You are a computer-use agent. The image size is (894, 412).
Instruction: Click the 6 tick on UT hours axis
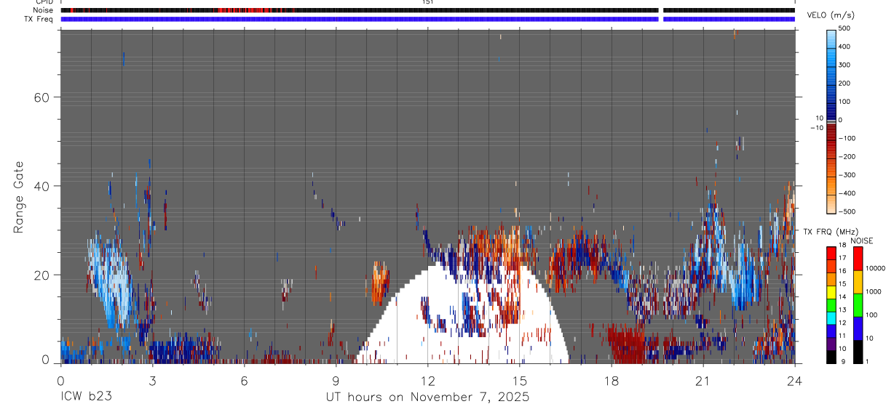pos(244,381)
